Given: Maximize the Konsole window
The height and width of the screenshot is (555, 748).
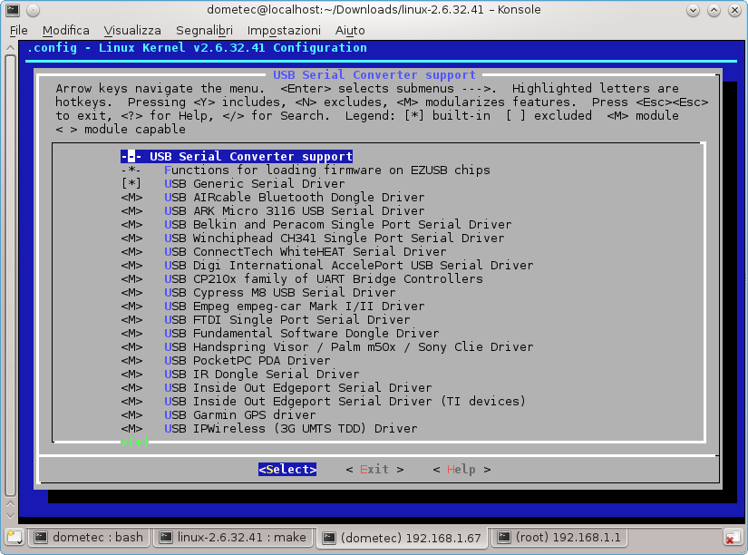Looking at the screenshot, I should (x=714, y=10).
